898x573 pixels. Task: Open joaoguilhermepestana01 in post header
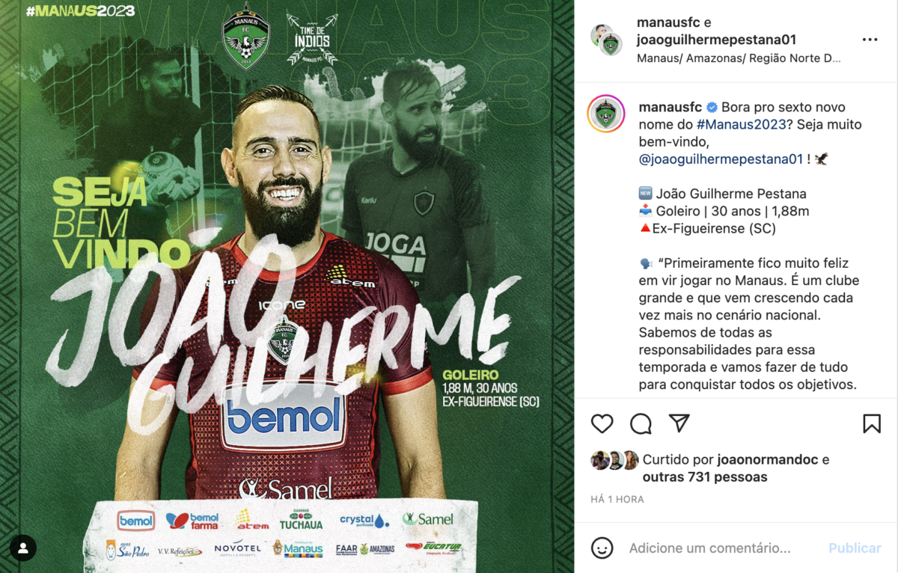tap(716, 40)
